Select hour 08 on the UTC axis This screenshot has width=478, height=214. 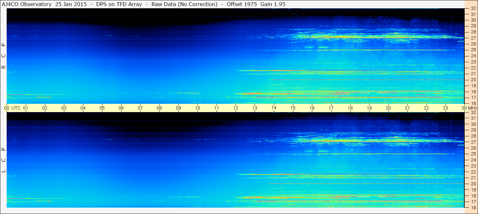pos(159,108)
